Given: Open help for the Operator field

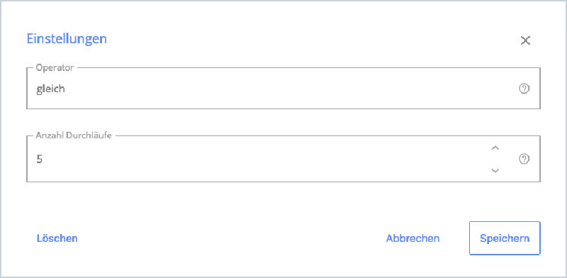Looking at the screenshot, I should (x=524, y=89).
